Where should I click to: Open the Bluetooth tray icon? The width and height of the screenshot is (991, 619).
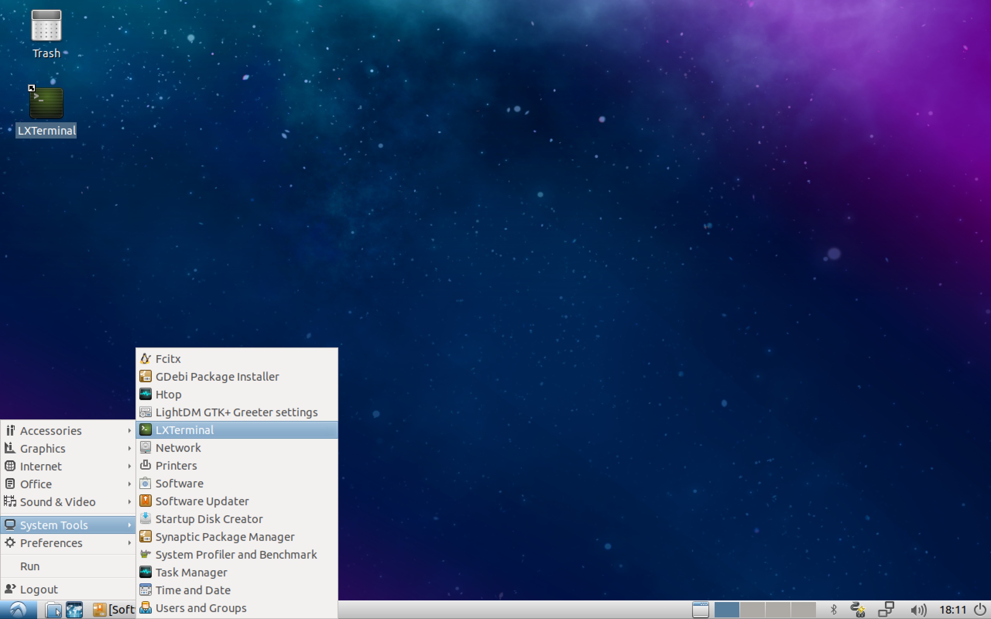point(833,610)
